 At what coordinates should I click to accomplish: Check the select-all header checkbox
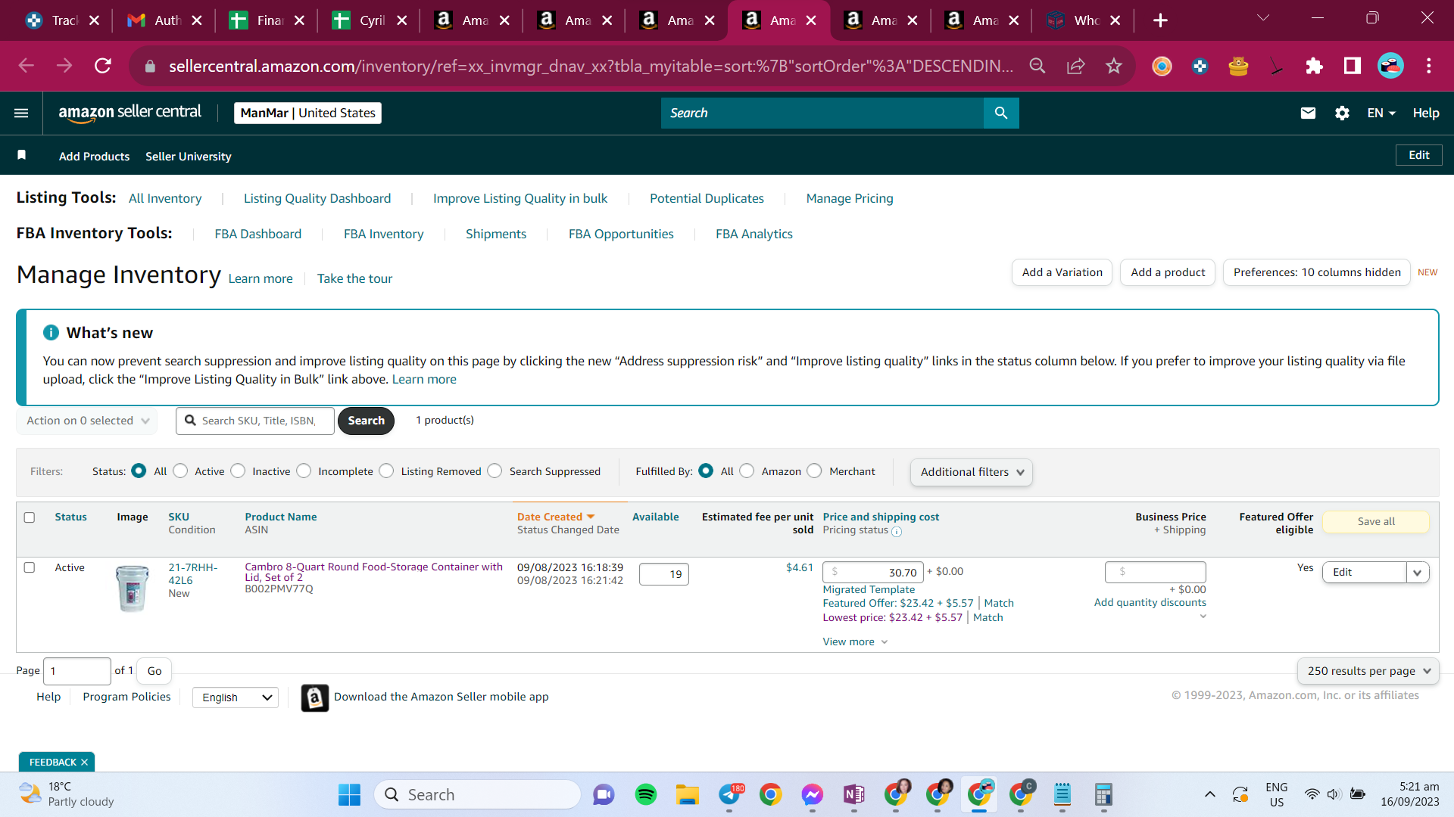[30, 517]
